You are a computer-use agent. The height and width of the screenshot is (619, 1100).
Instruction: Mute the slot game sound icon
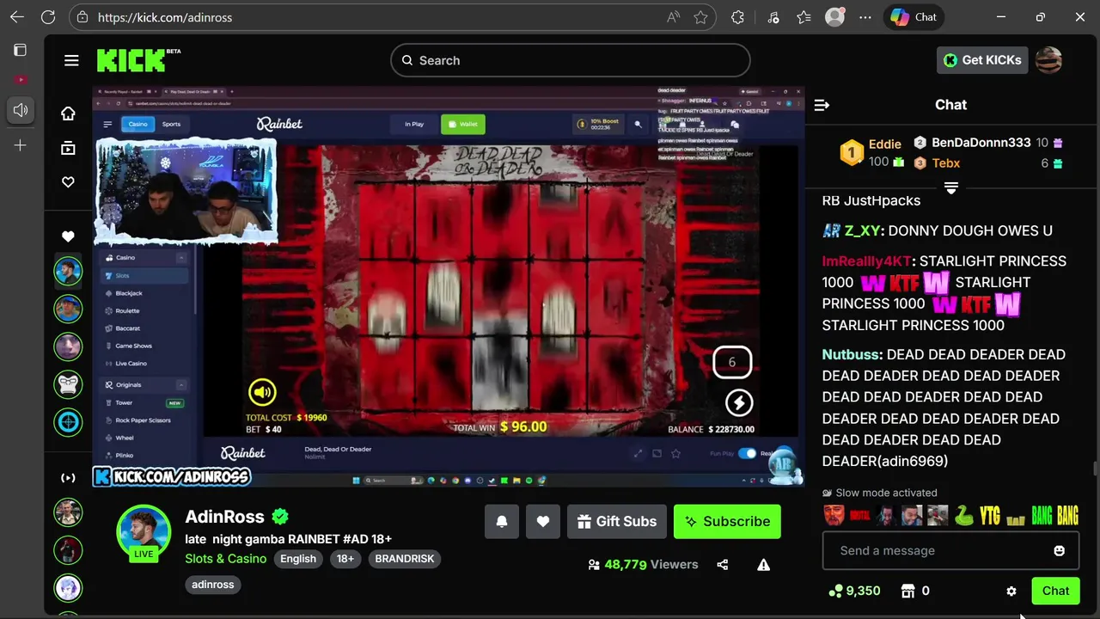262,393
